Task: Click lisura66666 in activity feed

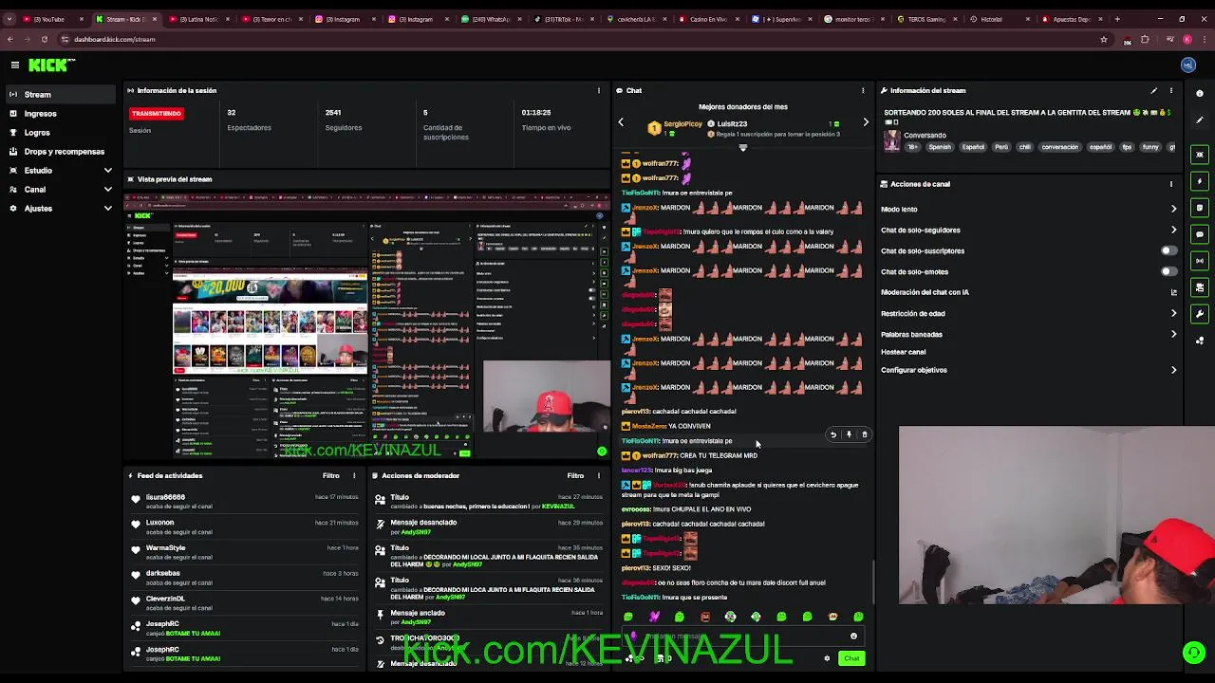Action: 165,497
